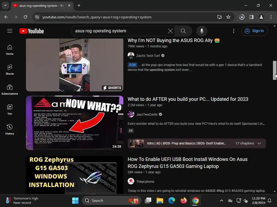Reload the current page

(25, 17)
